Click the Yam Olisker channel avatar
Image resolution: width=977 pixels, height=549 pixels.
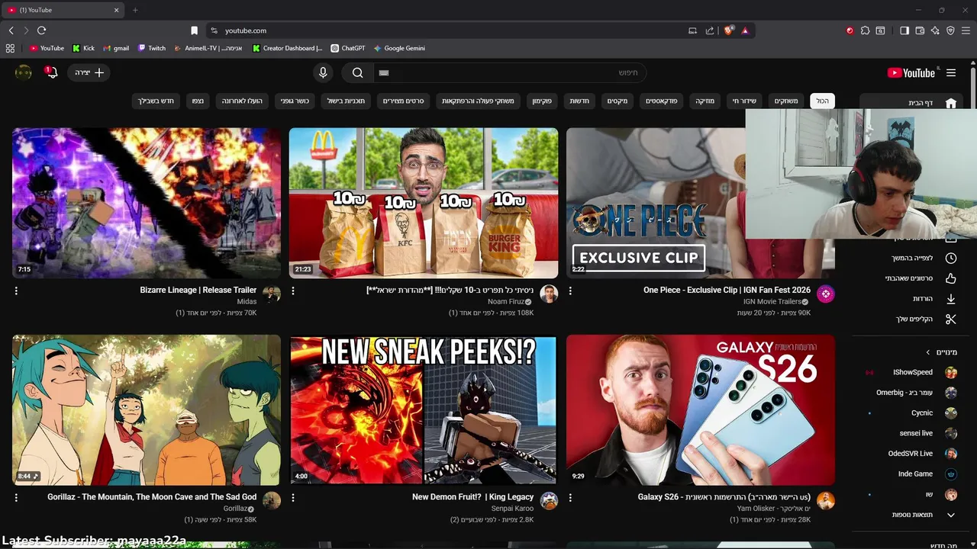pyautogui.click(x=825, y=501)
